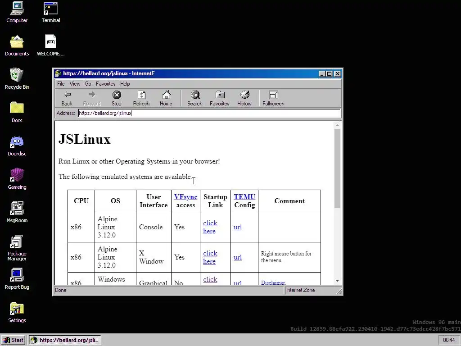Viewport: 461px width, 346px height.
Task: Click the 'X Window' table cell
Action: [x=154, y=257]
